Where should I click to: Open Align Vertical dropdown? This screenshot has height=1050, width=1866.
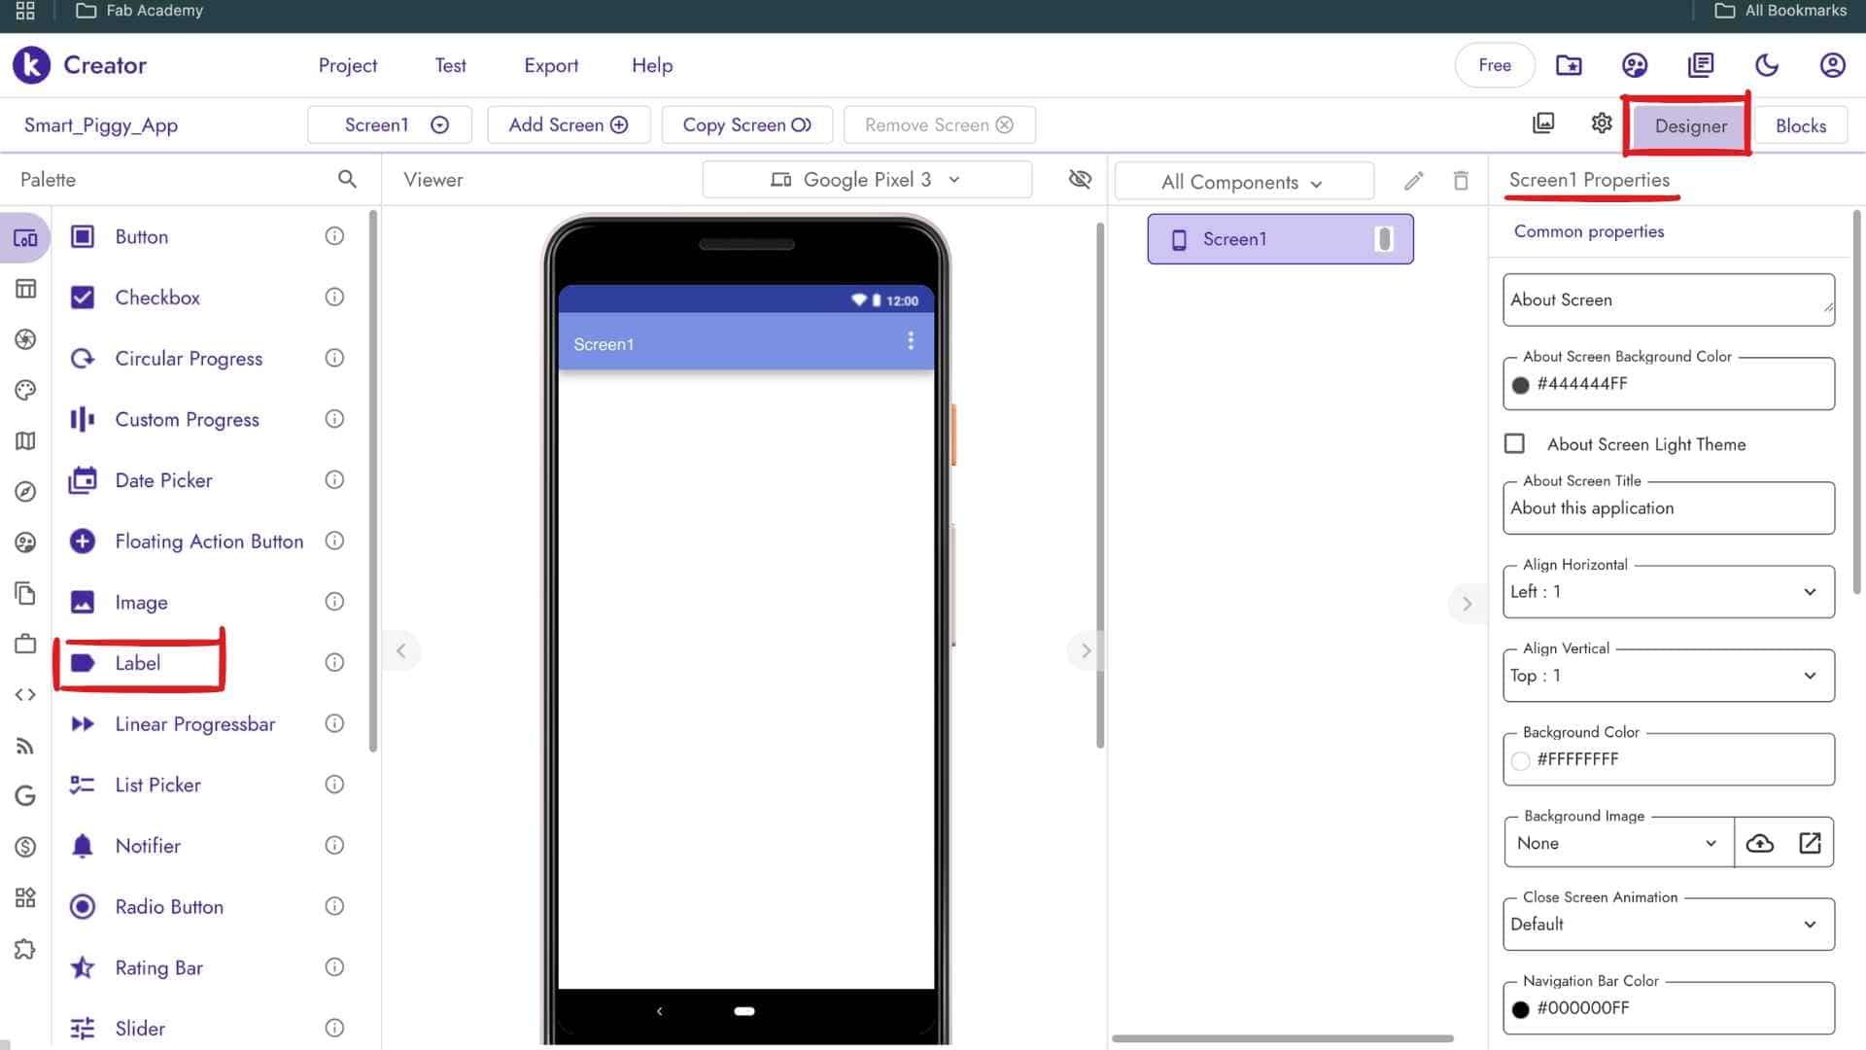pyautogui.click(x=1669, y=676)
